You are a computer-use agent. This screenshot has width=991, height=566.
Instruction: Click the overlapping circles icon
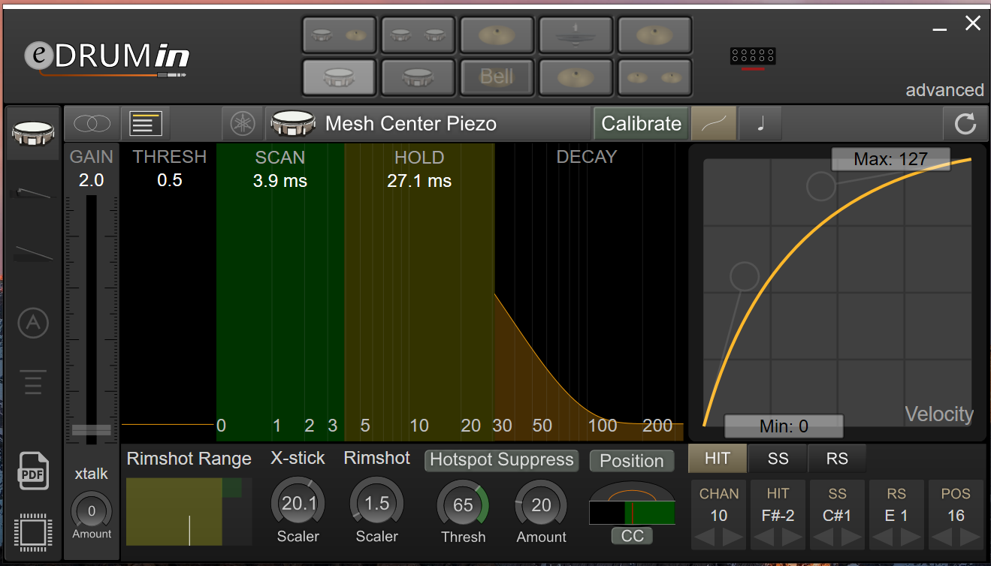[92, 123]
